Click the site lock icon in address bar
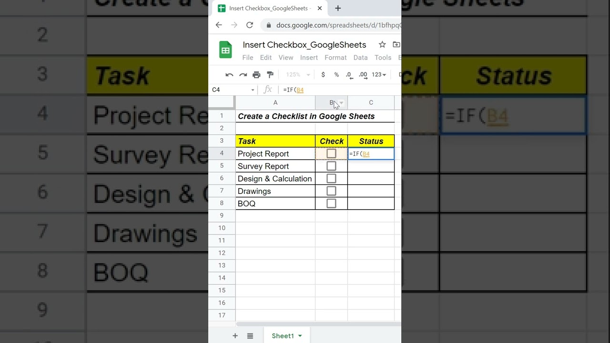The width and height of the screenshot is (610, 343). tap(269, 25)
